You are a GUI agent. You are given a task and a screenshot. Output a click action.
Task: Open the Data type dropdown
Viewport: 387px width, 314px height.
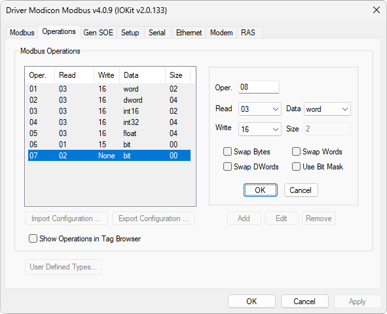click(327, 109)
